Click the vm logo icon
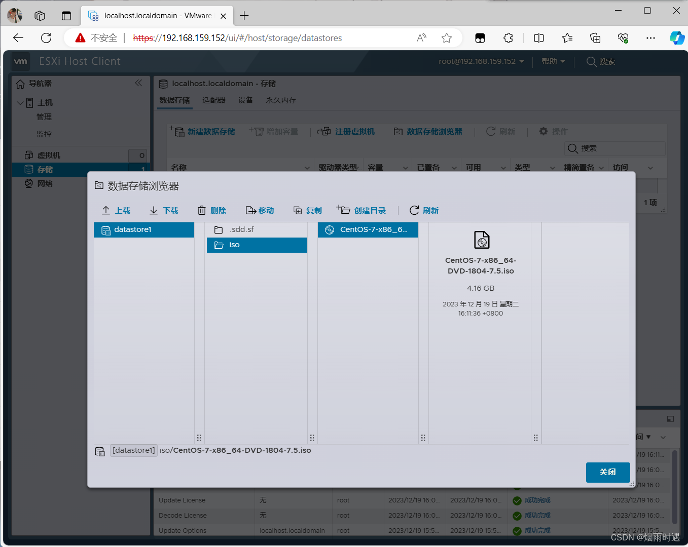Viewport: 688px width, 547px height. click(21, 61)
